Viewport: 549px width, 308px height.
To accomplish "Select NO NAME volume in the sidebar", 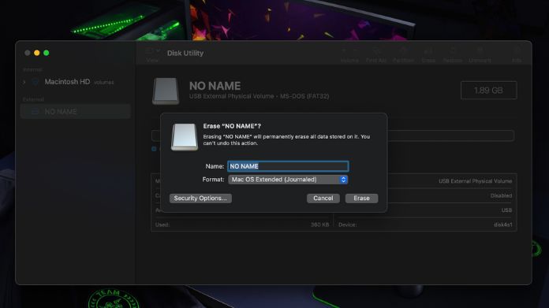I will 76,112.
